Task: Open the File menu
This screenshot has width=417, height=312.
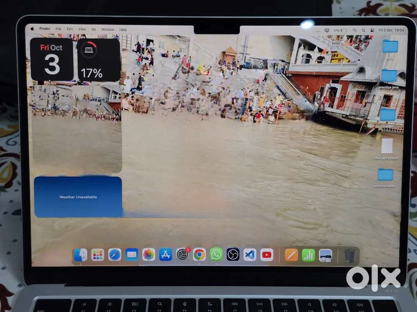Action: pyautogui.click(x=58, y=29)
